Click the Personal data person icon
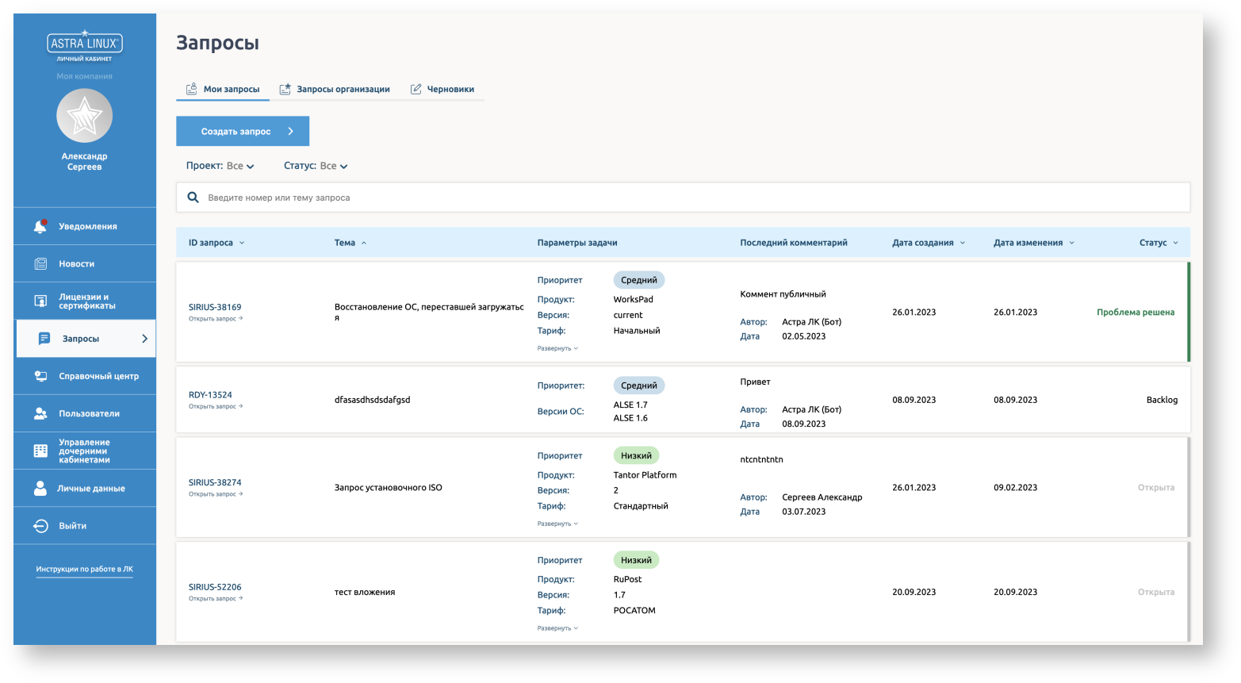Screen dimensions: 1241x683 point(40,489)
